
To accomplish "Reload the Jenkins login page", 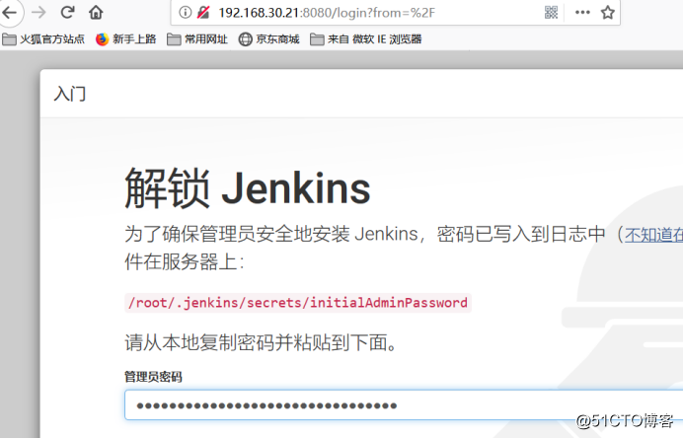I will pyautogui.click(x=67, y=12).
